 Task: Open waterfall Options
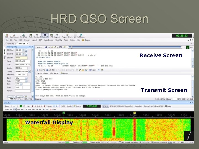coord(77,106)
